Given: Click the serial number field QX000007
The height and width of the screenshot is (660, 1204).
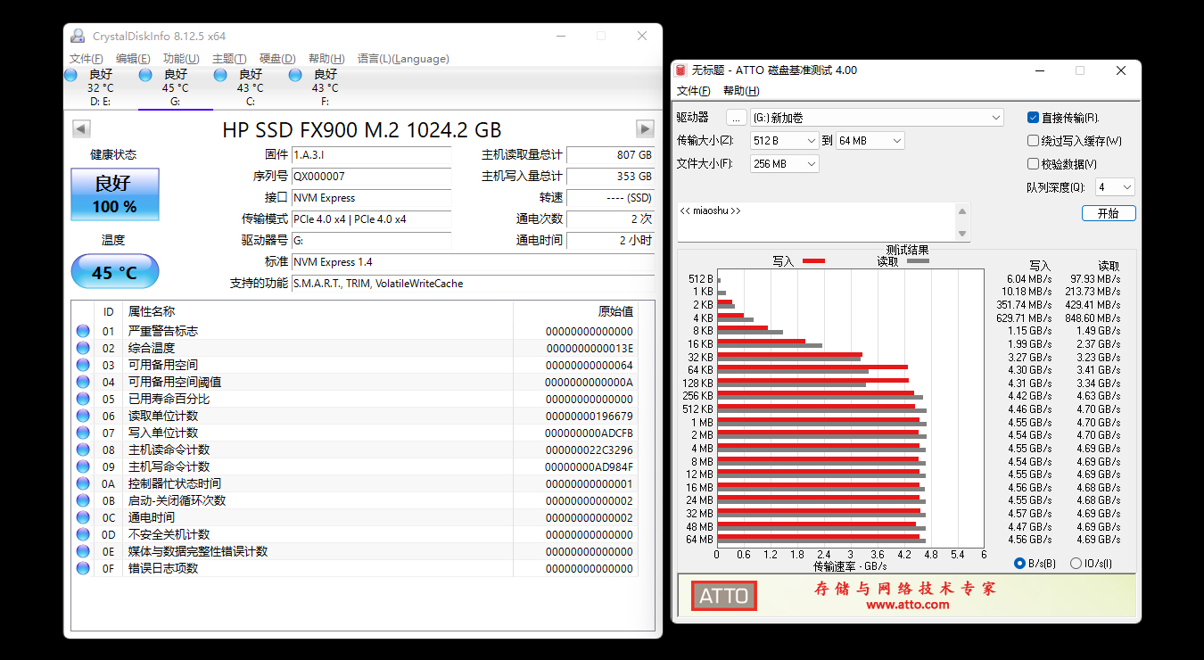Looking at the screenshot, I should click(x=371, y=177).
